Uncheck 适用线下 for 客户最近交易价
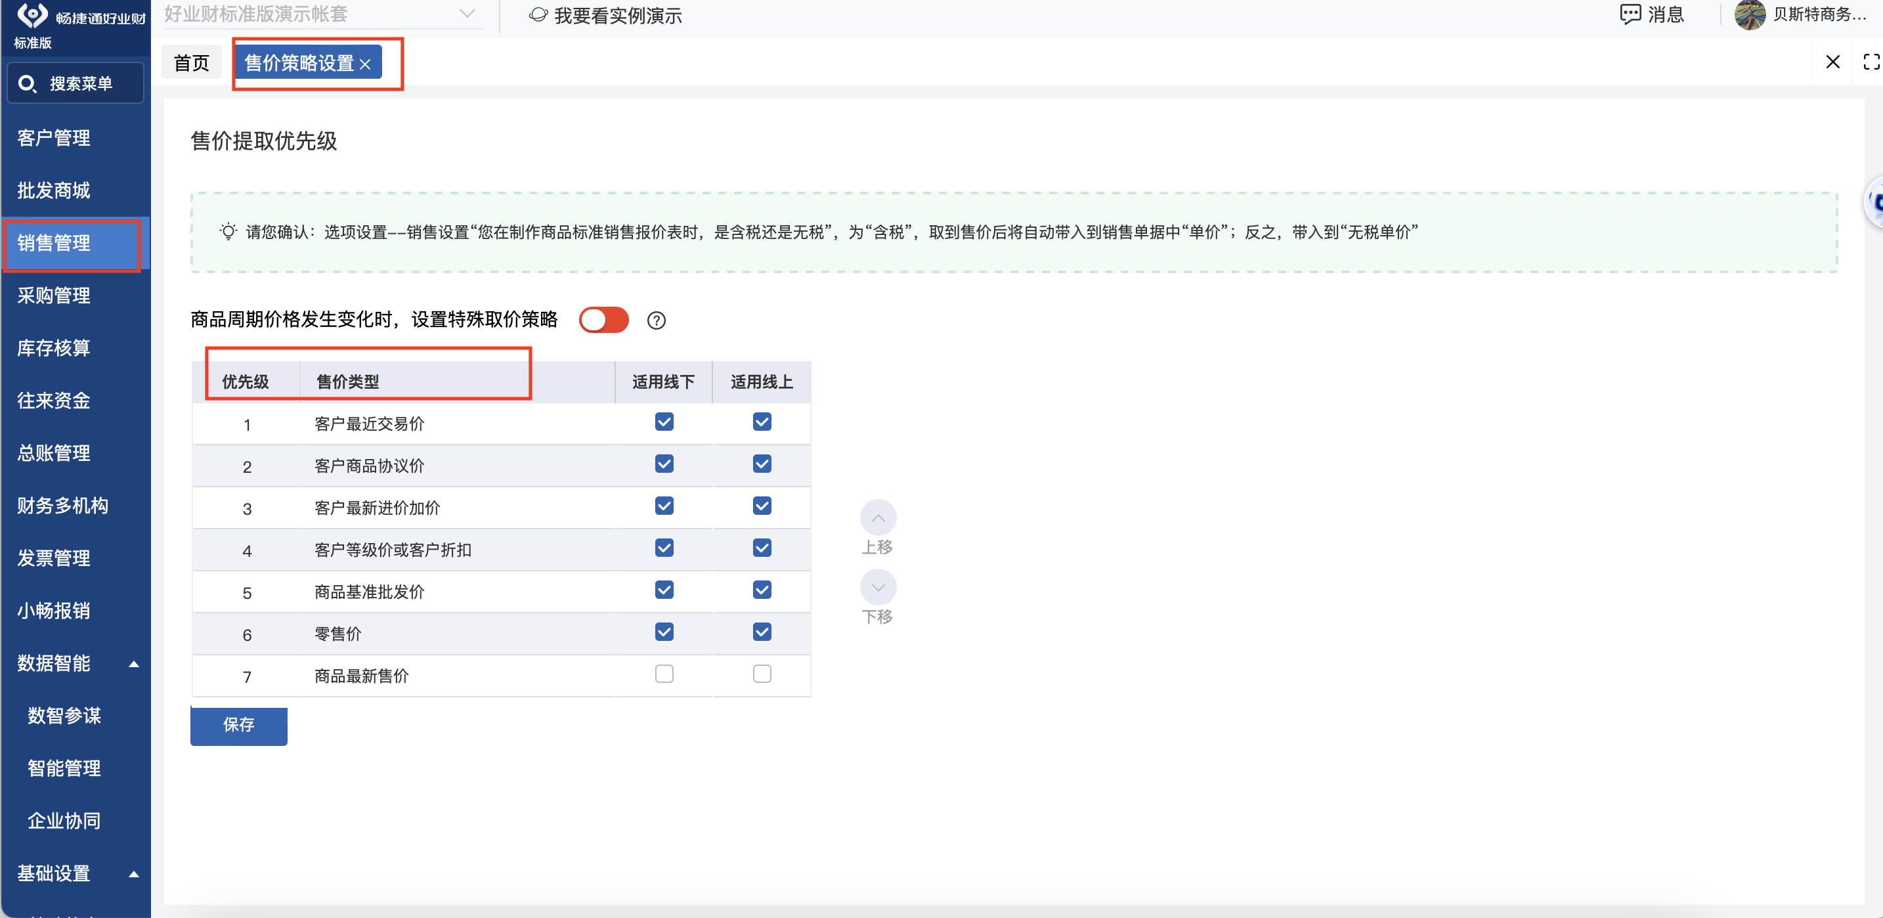 [664, 422]
